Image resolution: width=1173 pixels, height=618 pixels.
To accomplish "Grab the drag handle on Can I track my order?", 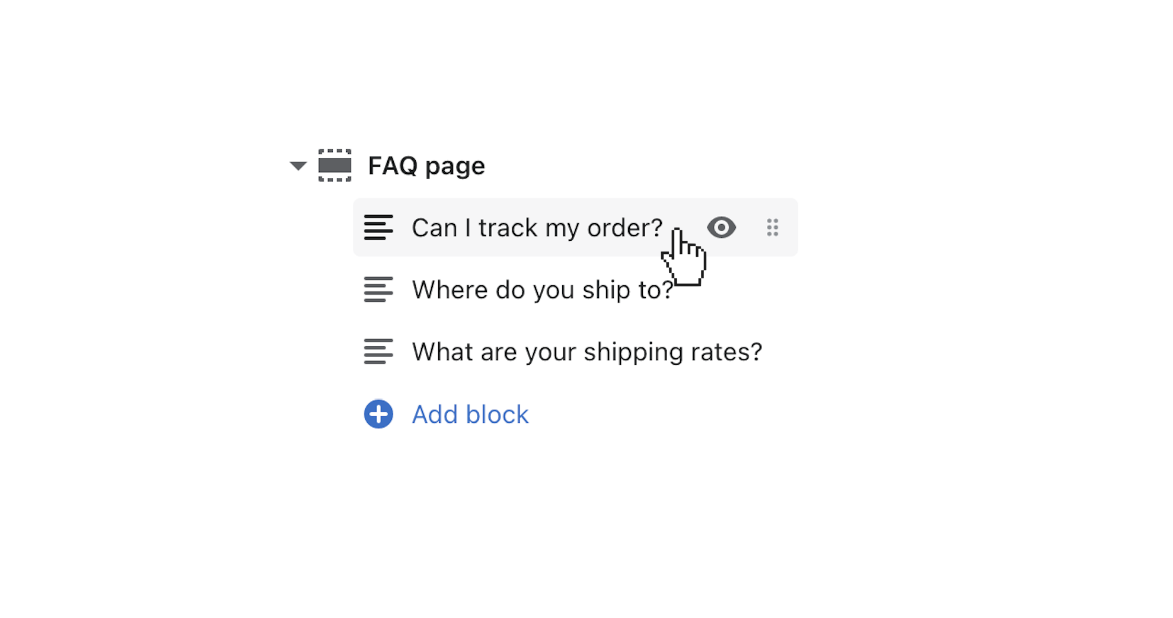I will (773, 228).
